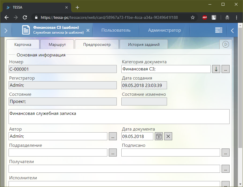
Task: Click the ABP extension icon
Action: pos(205,17)
